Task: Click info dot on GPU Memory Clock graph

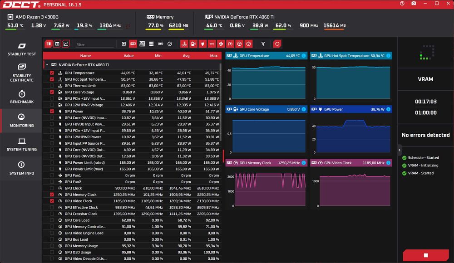Action: point(304,163)
